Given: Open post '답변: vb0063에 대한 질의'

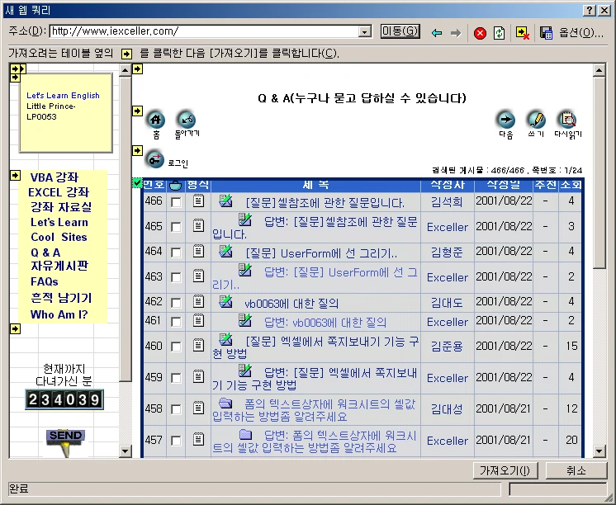Looking at the screenshot, I should (325, 323).
